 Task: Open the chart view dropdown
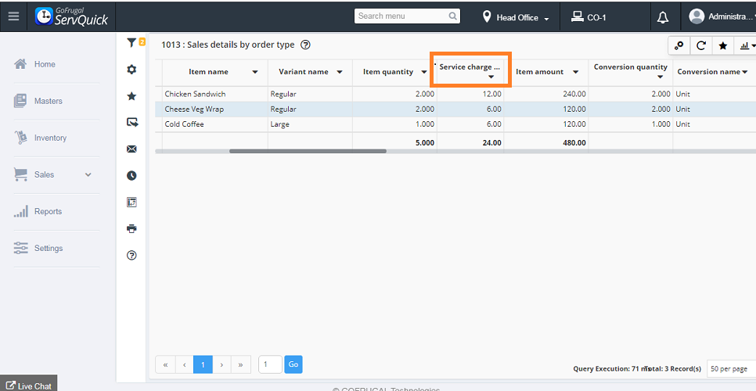click(747, 45)
